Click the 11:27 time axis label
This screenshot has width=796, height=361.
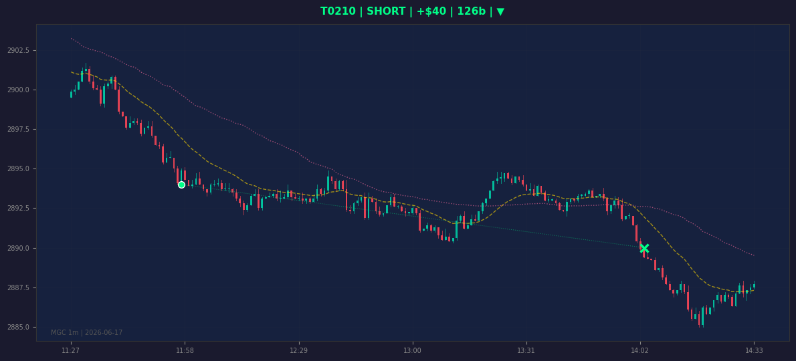coord(70,350)
